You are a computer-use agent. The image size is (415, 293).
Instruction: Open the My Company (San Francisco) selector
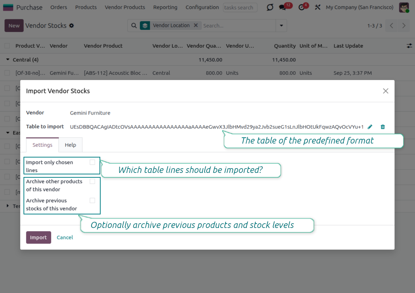click(359, 7)
